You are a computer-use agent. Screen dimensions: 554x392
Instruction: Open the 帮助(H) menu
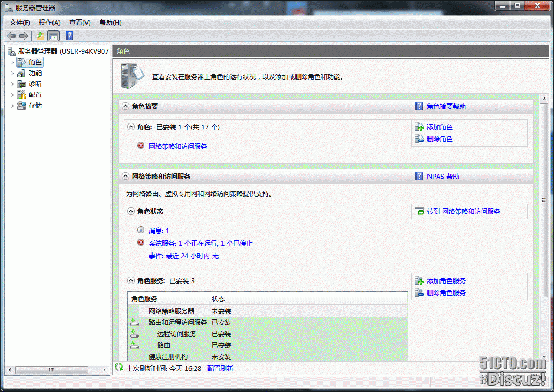[x=110, y=23]
